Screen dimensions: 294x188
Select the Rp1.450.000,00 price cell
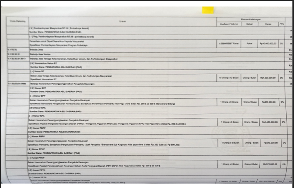(x=269, y=122)
